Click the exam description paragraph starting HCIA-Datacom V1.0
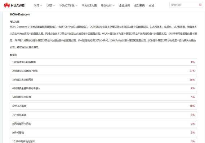The width and height of the screenshot is (205, 143). point(103,37)
